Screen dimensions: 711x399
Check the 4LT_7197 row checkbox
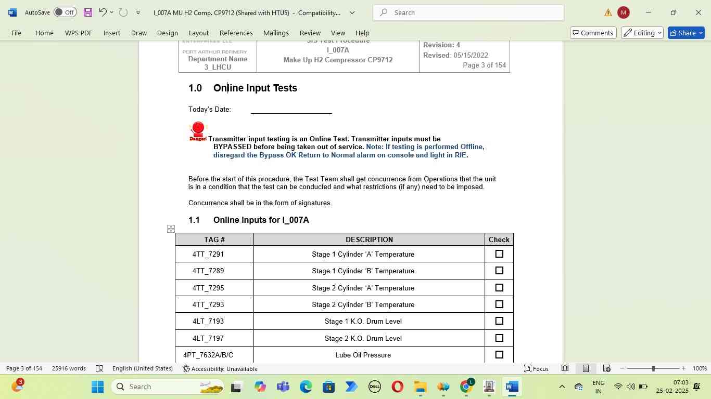pos(499,338)
